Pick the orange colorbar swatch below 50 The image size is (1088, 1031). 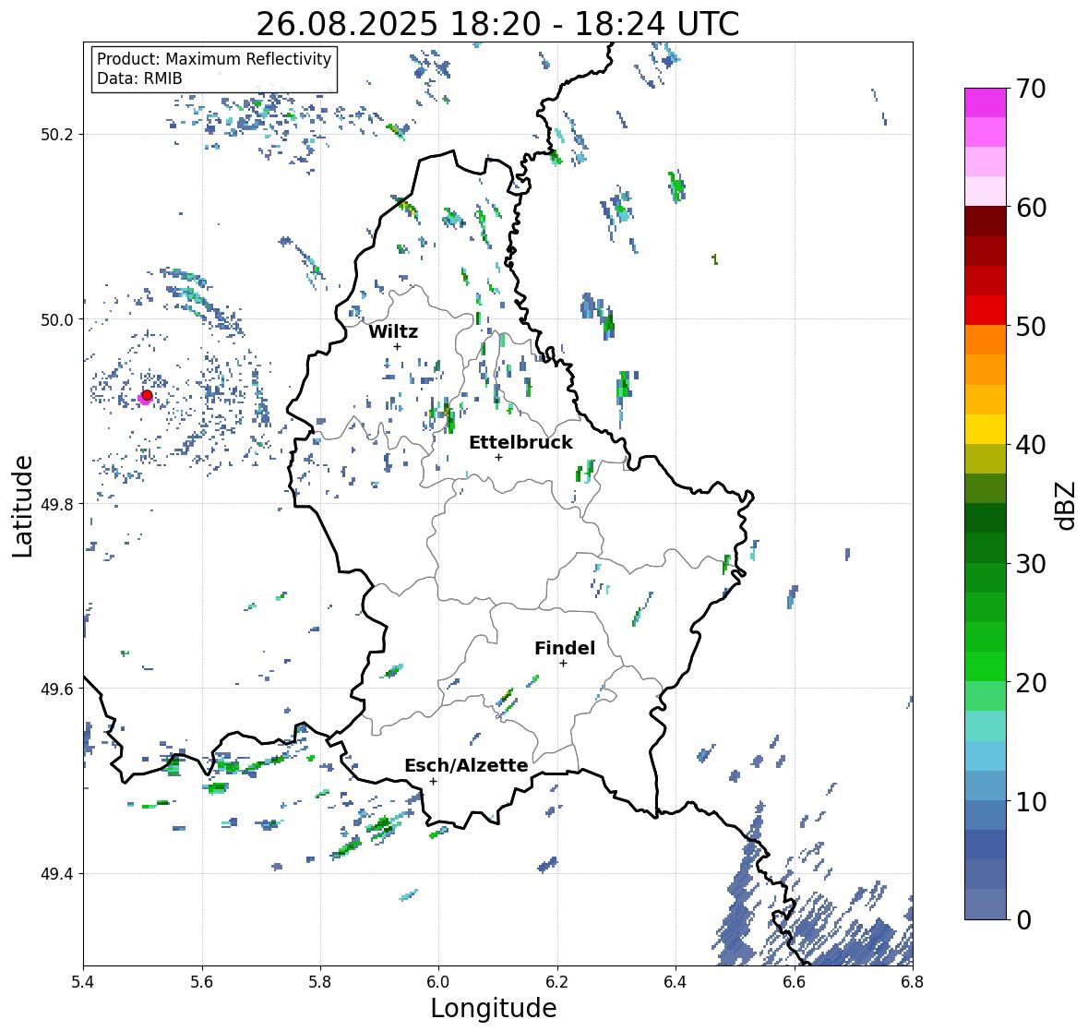[986, 340]
